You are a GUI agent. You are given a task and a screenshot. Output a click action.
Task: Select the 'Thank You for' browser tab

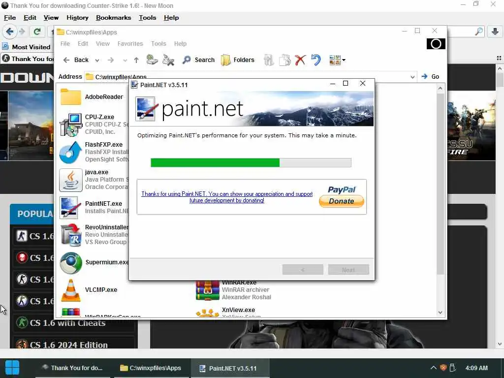pyautogui.click(x=28, y=59)
